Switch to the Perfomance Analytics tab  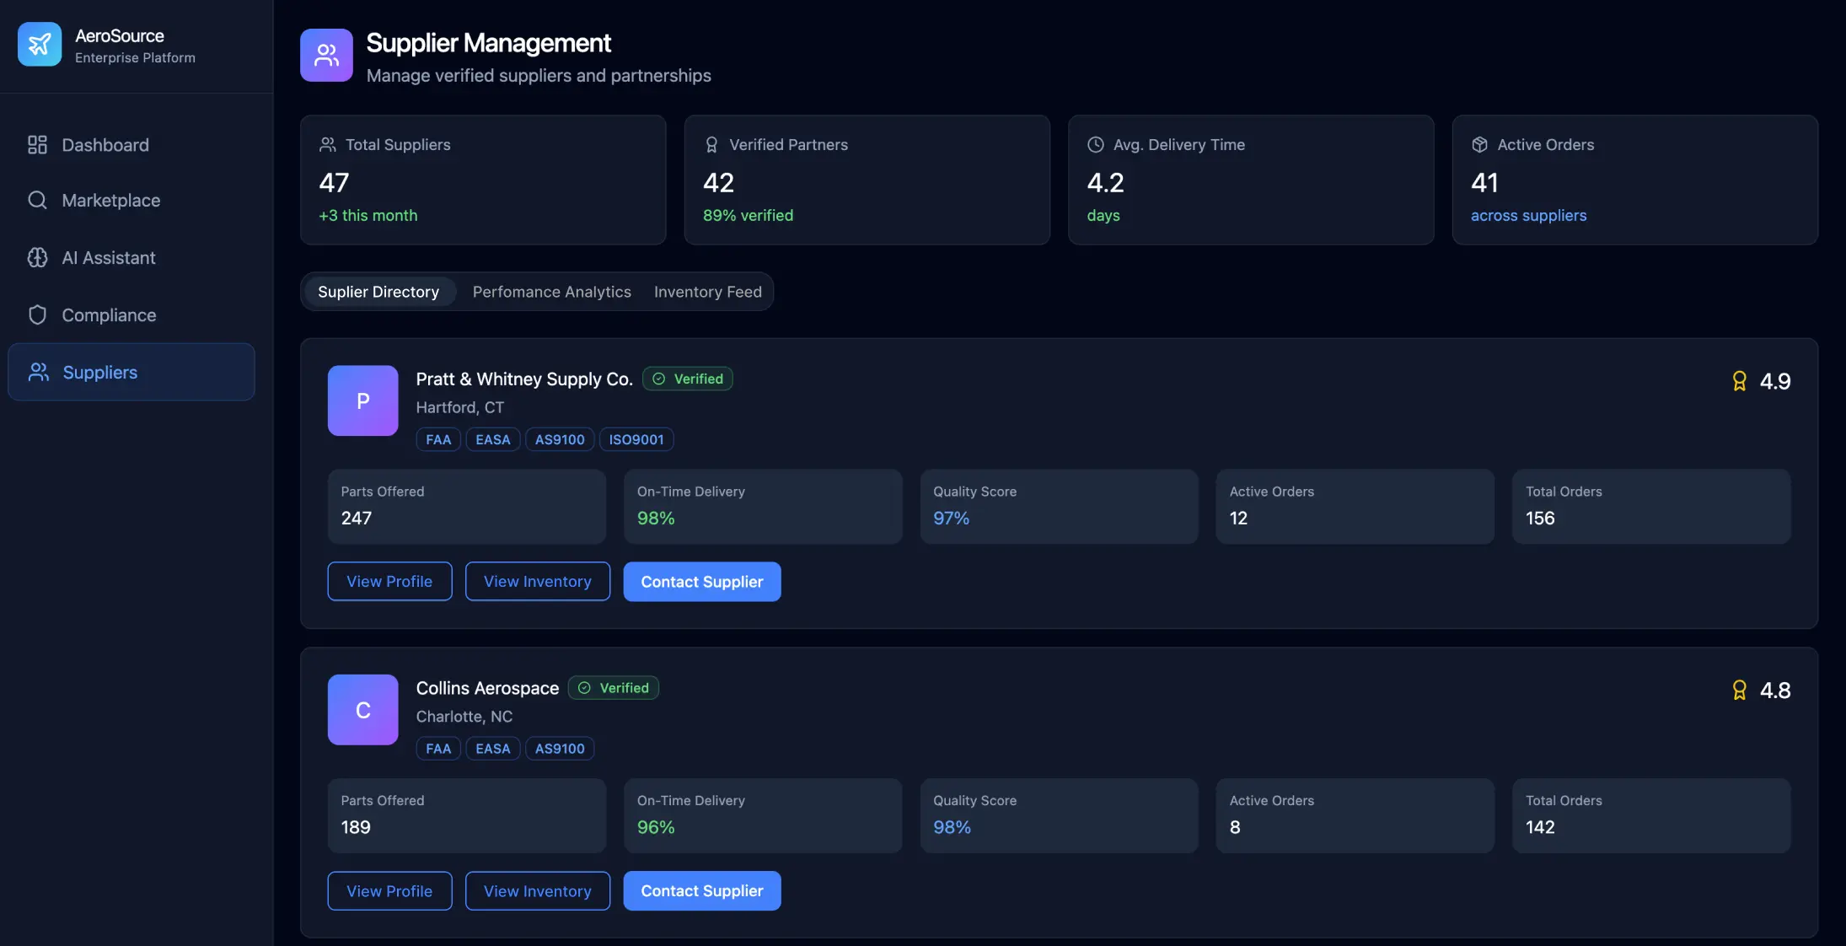(551, 292)
